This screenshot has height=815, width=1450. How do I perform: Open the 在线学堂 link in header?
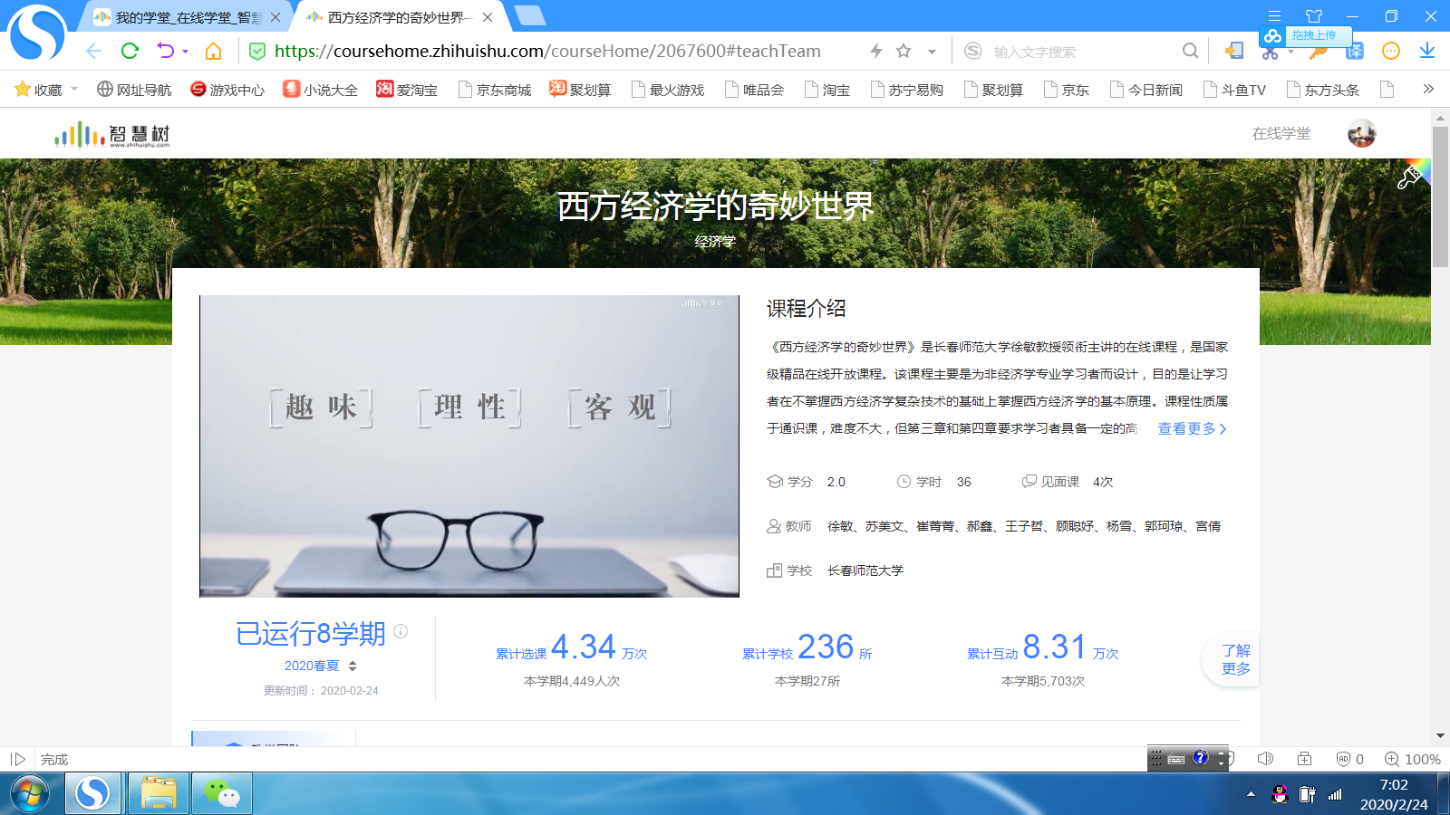1281,134
